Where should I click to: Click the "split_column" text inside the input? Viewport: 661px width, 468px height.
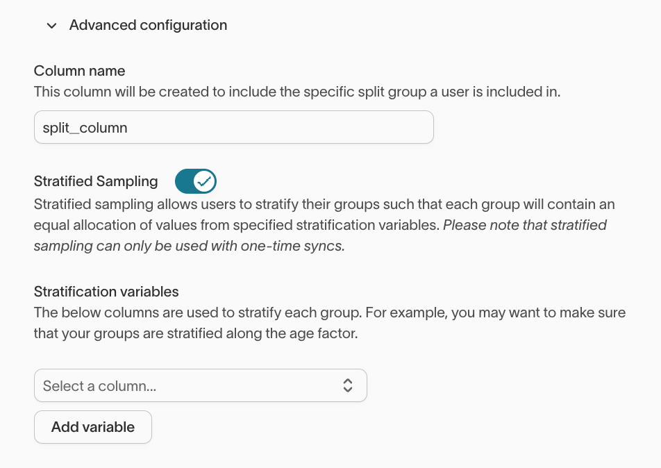coord(85,128)
